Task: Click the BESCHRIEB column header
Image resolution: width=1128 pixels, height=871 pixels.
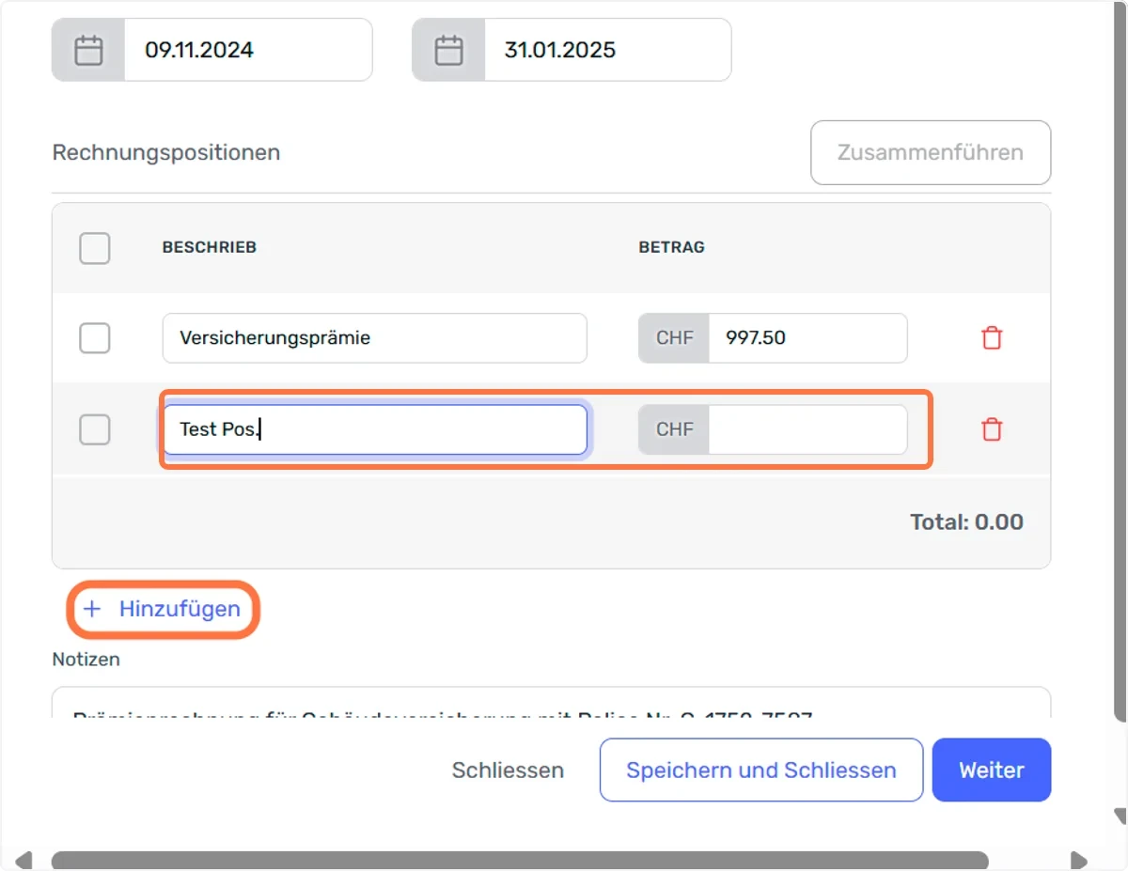Action: coord(210,248)
